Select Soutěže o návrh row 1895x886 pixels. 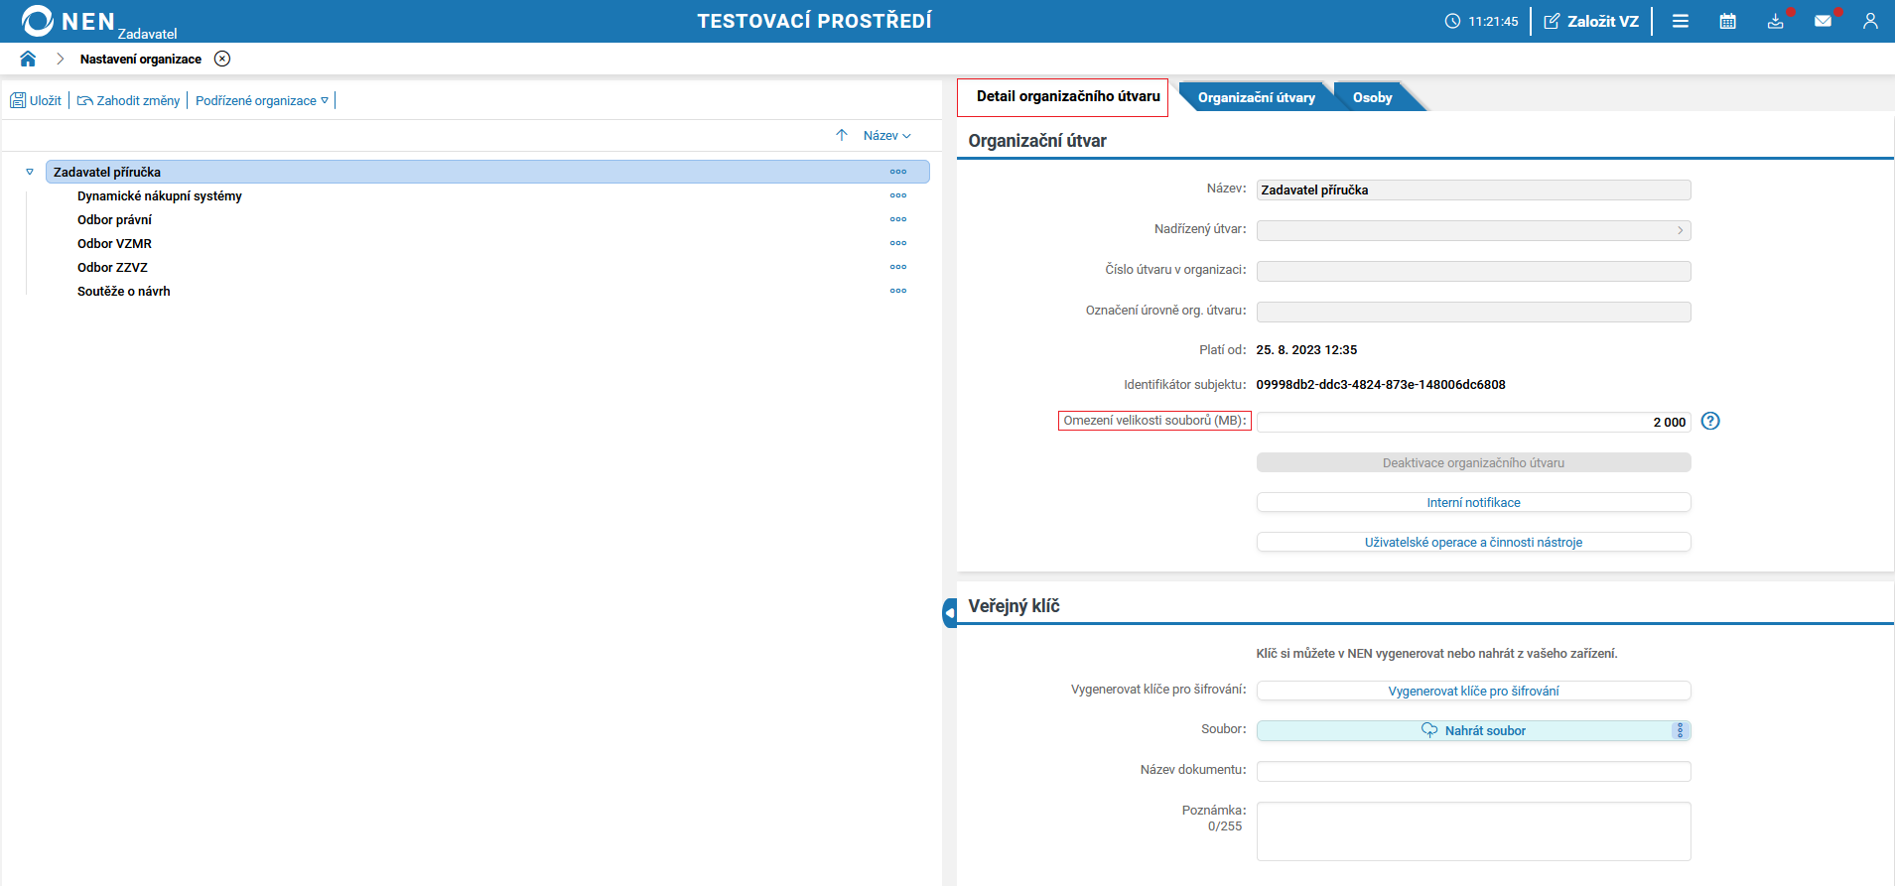pos(124,291)
